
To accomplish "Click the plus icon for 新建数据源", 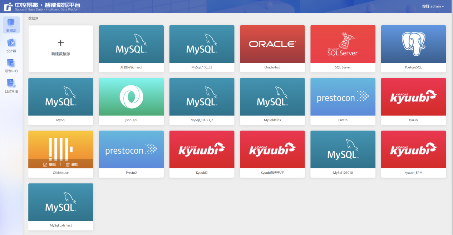I will pos(61,43).
